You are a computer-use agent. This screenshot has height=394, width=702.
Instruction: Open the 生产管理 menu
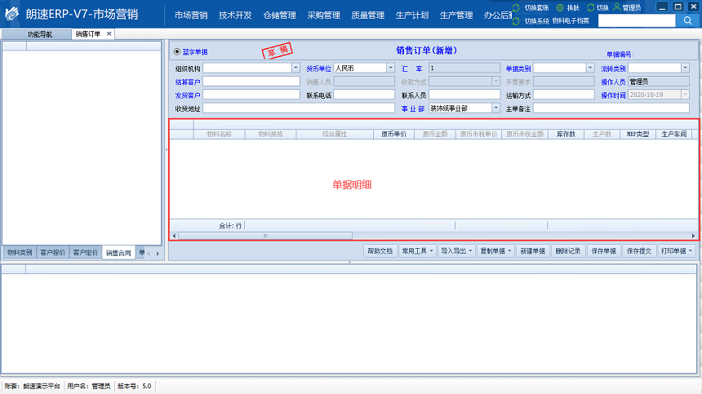coord(456,15)
